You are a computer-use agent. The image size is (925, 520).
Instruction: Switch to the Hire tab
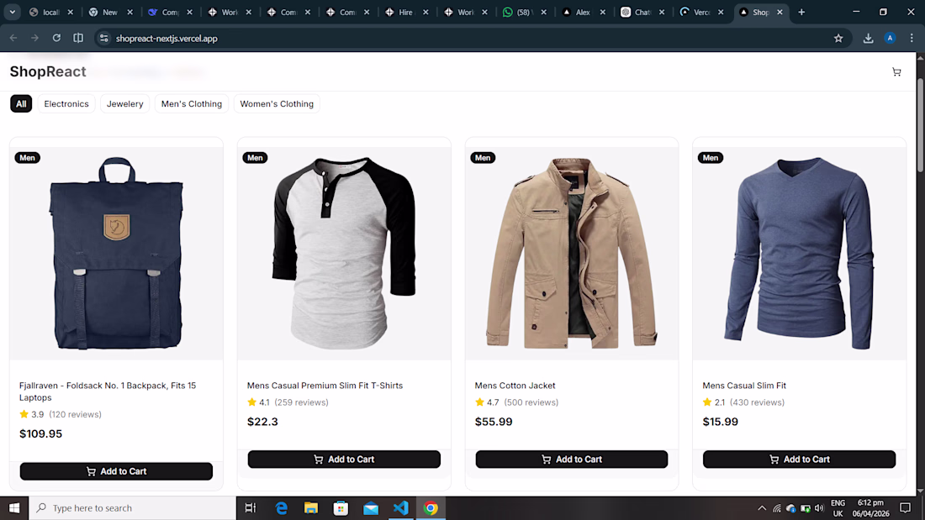(x=405, y=12)
